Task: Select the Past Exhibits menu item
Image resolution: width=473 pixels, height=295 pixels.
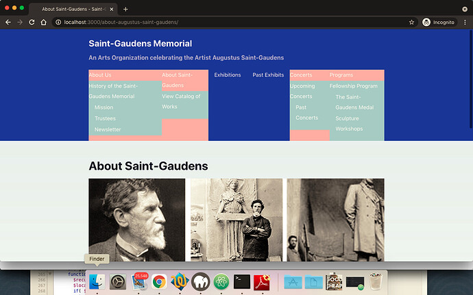Action: [x=268, y=75]
